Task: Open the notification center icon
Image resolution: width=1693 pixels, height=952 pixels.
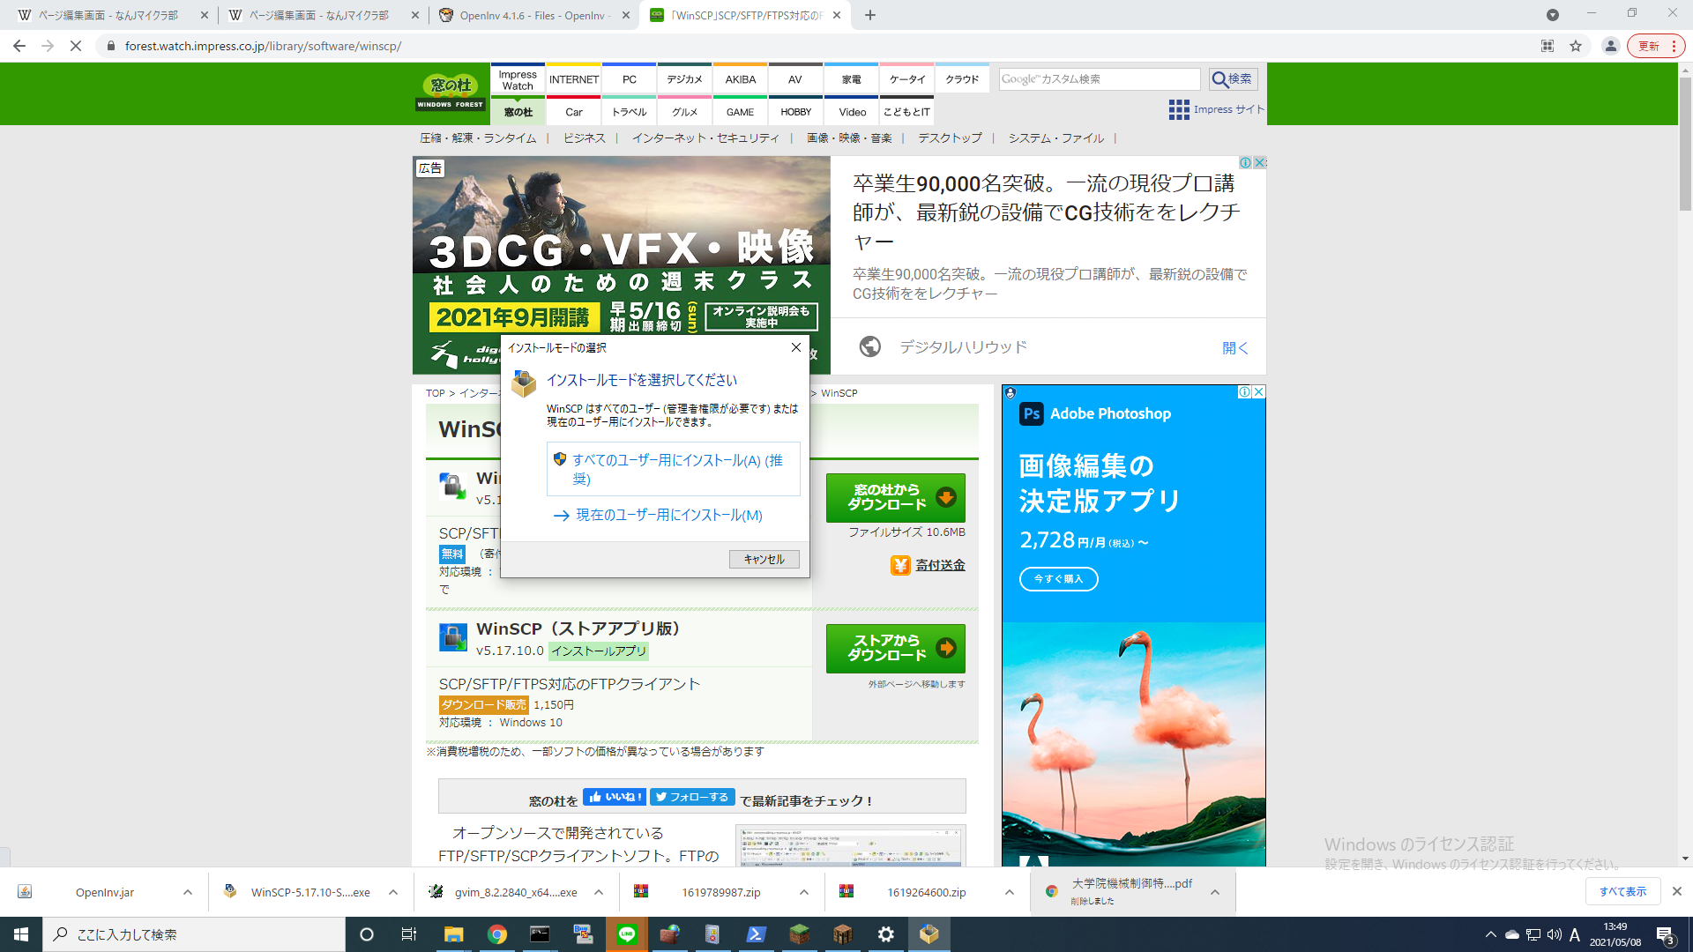Action: click(1665, 935)
